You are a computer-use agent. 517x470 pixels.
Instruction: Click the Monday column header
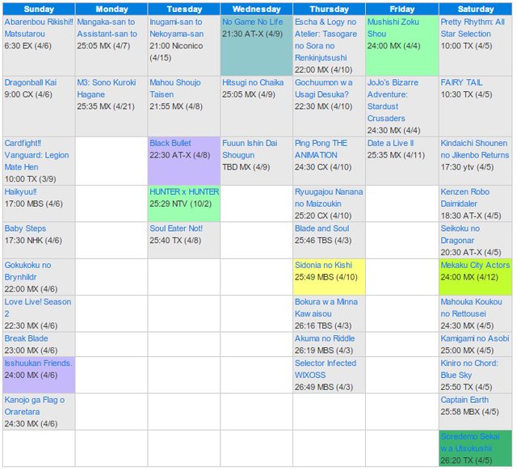coord(111,9)
